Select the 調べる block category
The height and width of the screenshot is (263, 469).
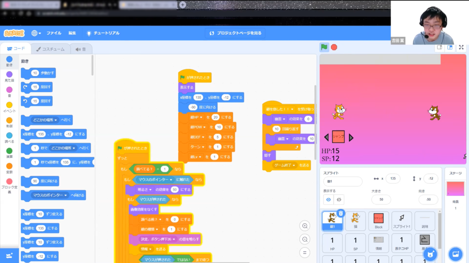tap(9, 137)
